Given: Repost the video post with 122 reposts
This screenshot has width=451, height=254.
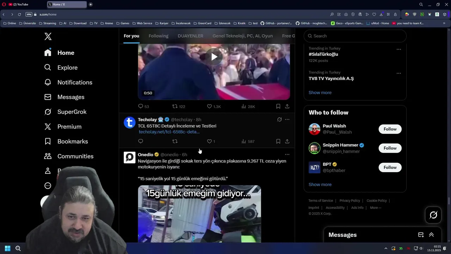Looking at the screenshot, I should click(178, 106).
